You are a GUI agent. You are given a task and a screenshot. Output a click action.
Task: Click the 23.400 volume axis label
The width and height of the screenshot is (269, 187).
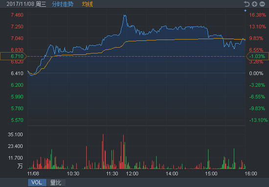click(15, 146)
